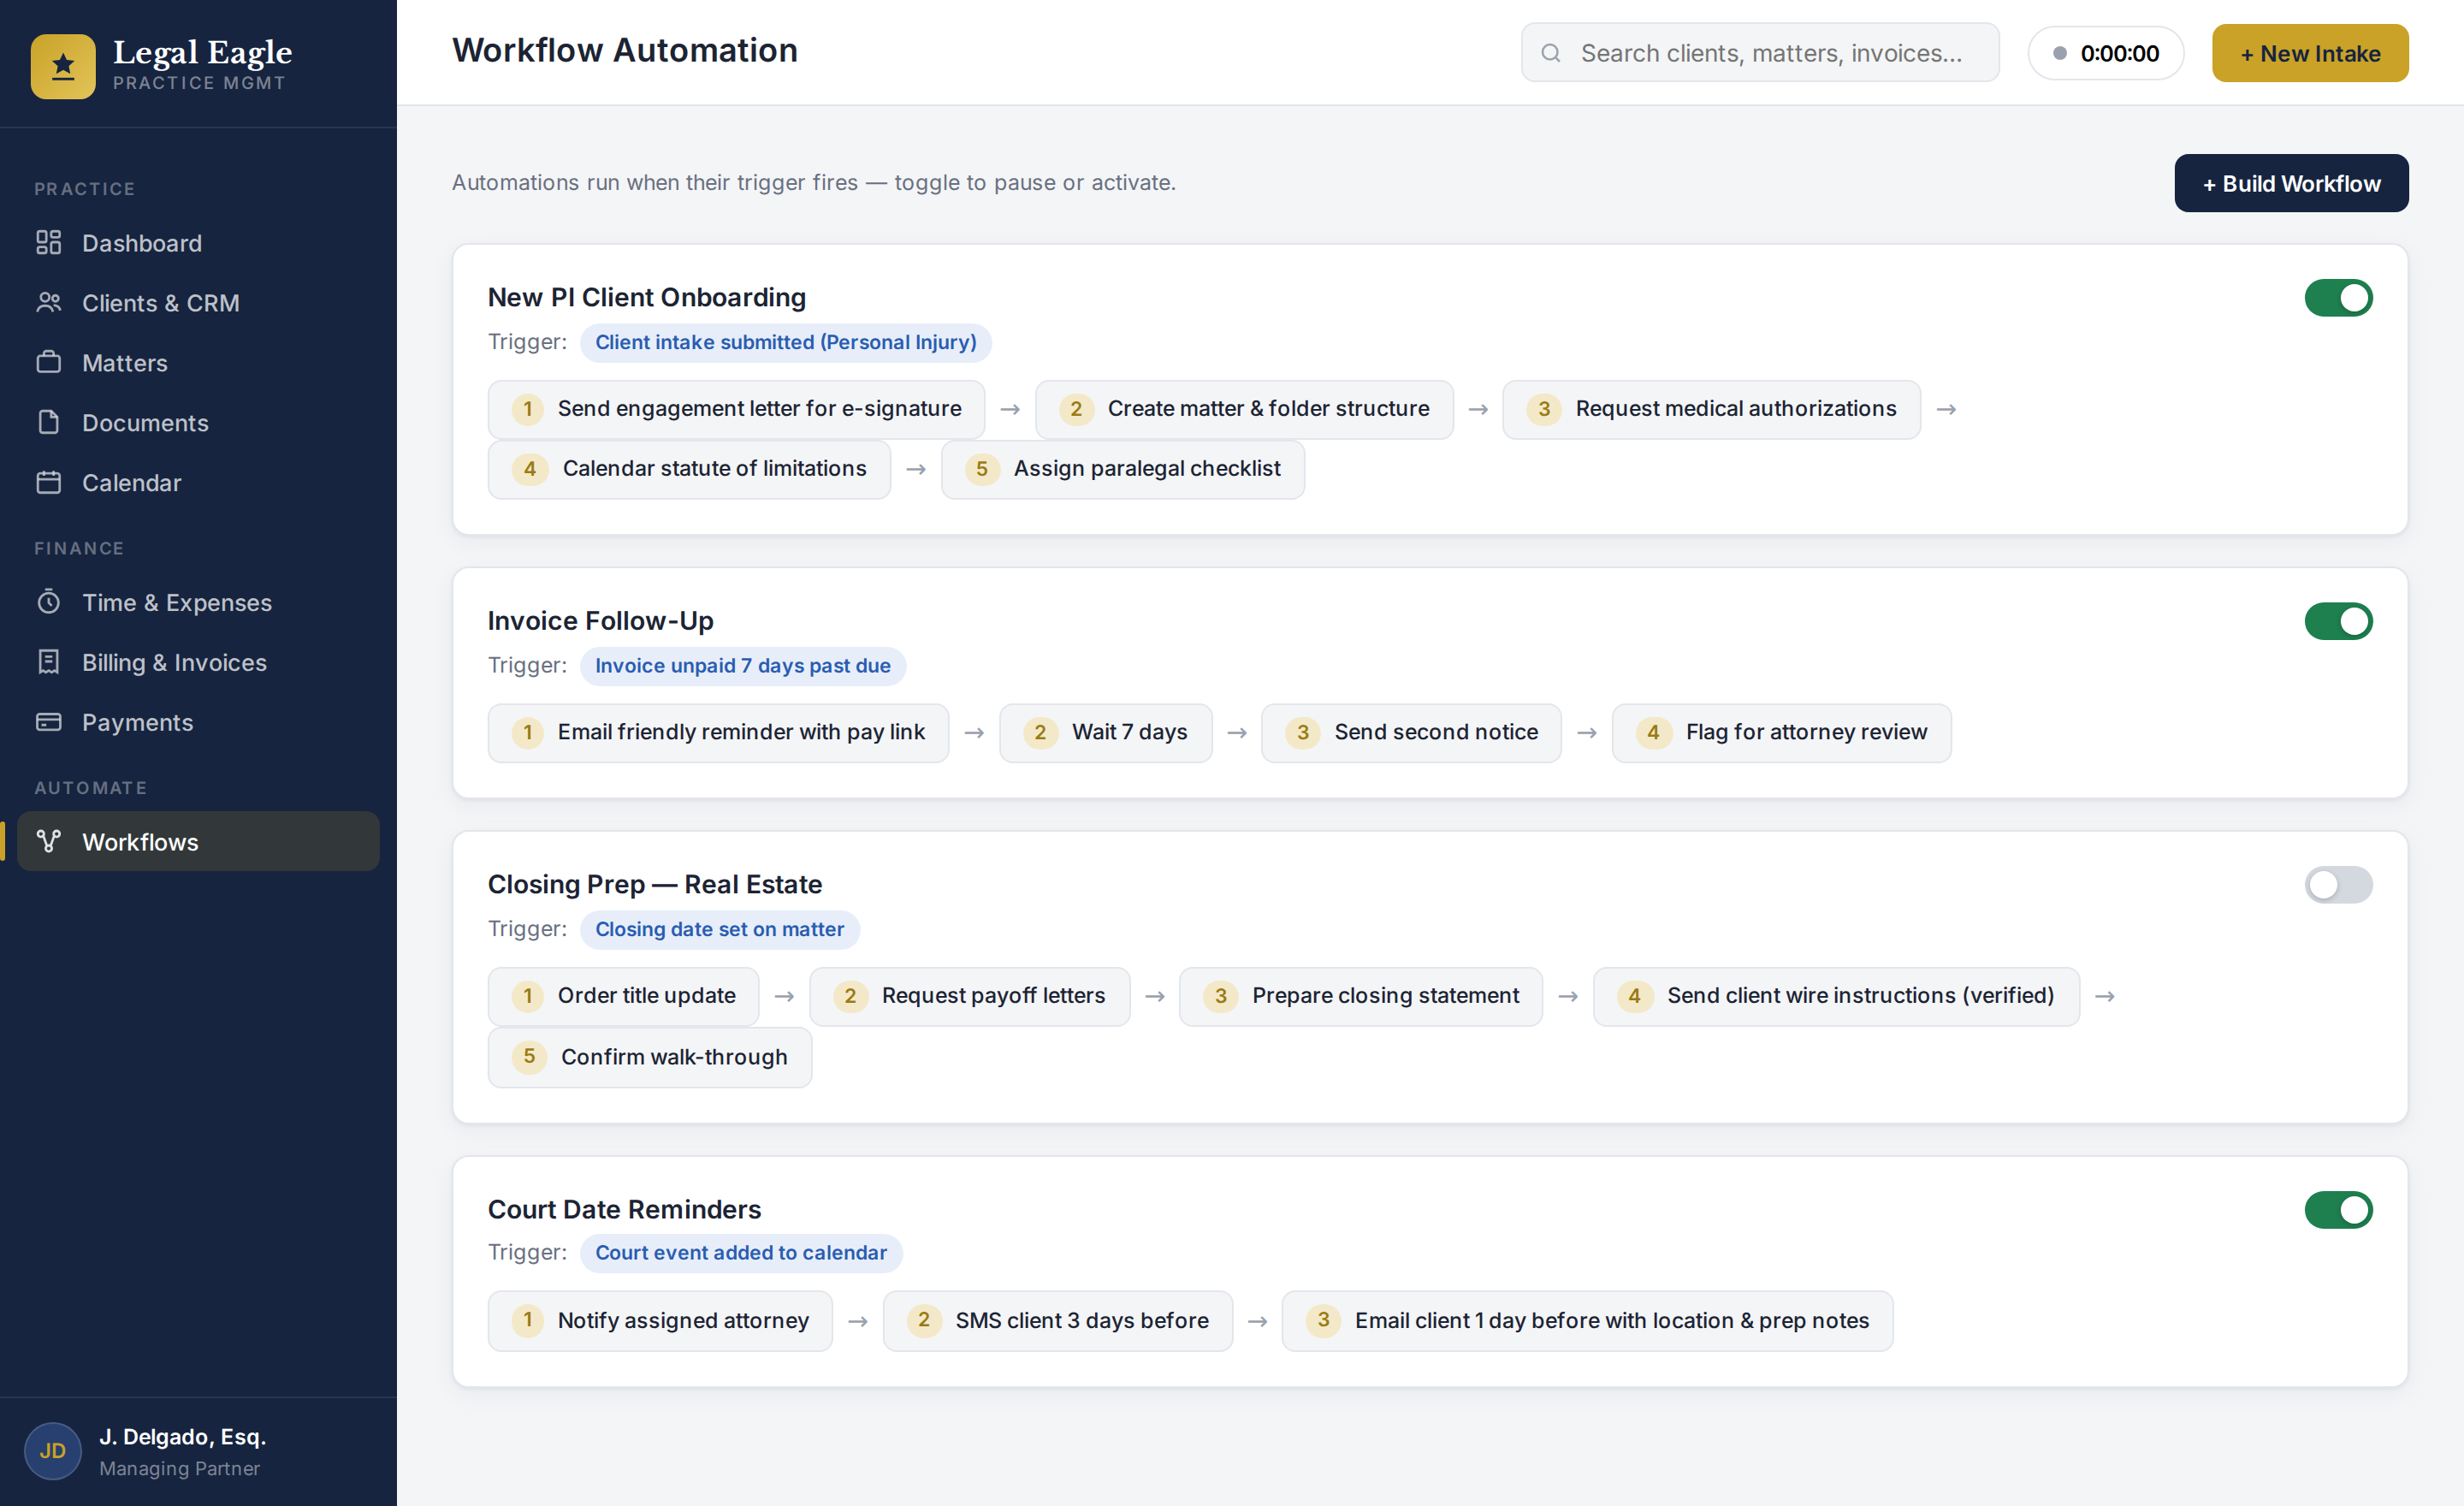Click the New PI Client Onboarding title
The image size is (2464, 1506).
coord(646,298)
